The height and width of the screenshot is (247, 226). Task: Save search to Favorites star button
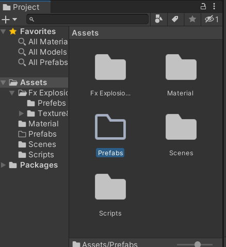[x=192, y=19]
